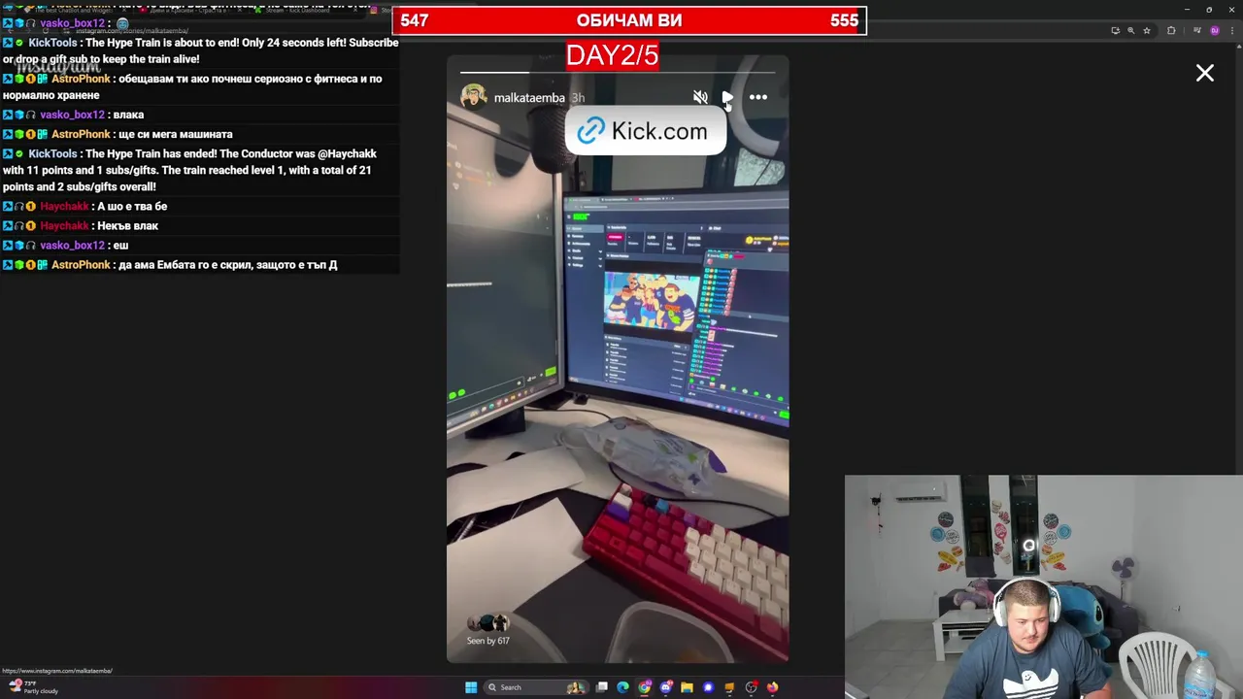The image size is (1243, 699).
Task: Open the Chrome three-dot menu
Action: point(1232,30)
